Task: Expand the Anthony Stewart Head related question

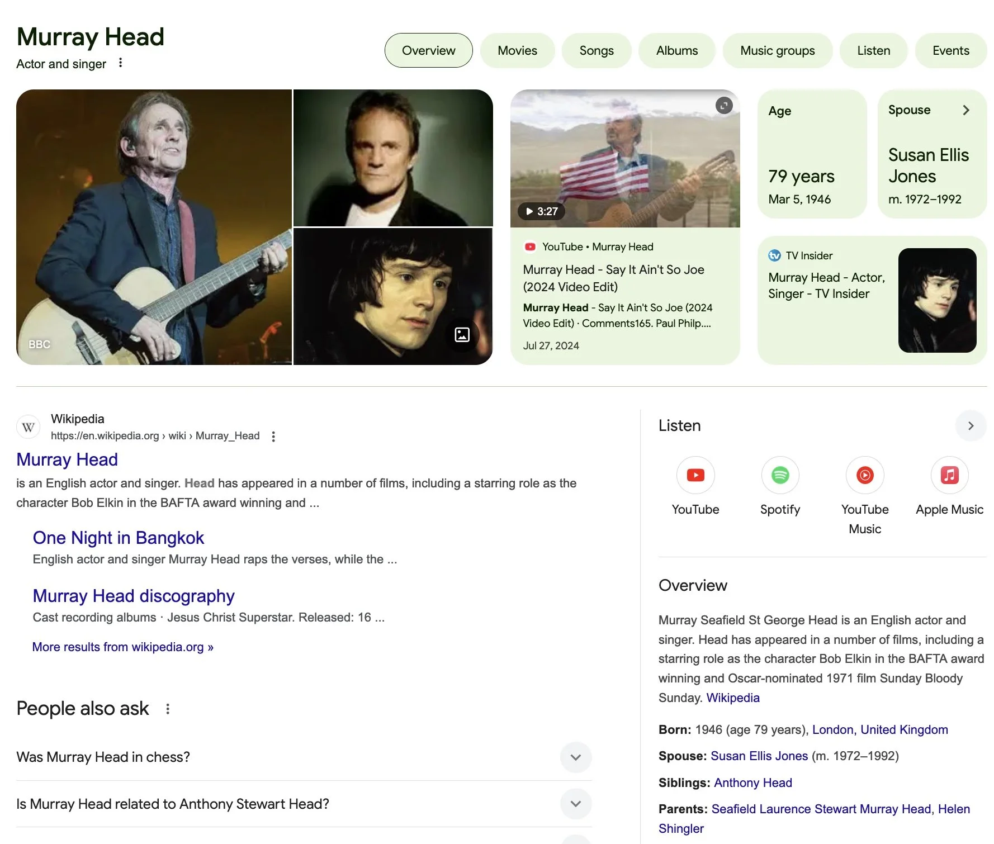Action: click(304, 804)
